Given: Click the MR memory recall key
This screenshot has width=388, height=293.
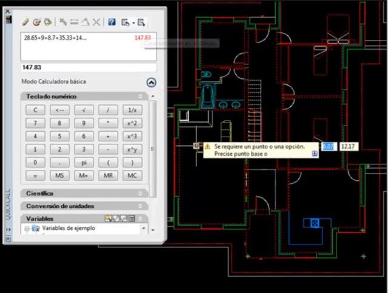Looking at the screenshot, I should pos(108,175).
